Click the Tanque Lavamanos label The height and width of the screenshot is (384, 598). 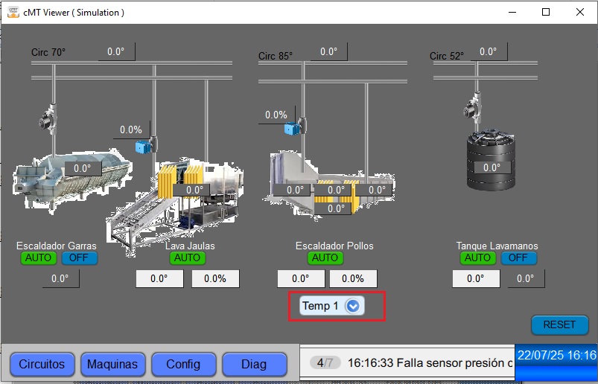coord(497,246)
